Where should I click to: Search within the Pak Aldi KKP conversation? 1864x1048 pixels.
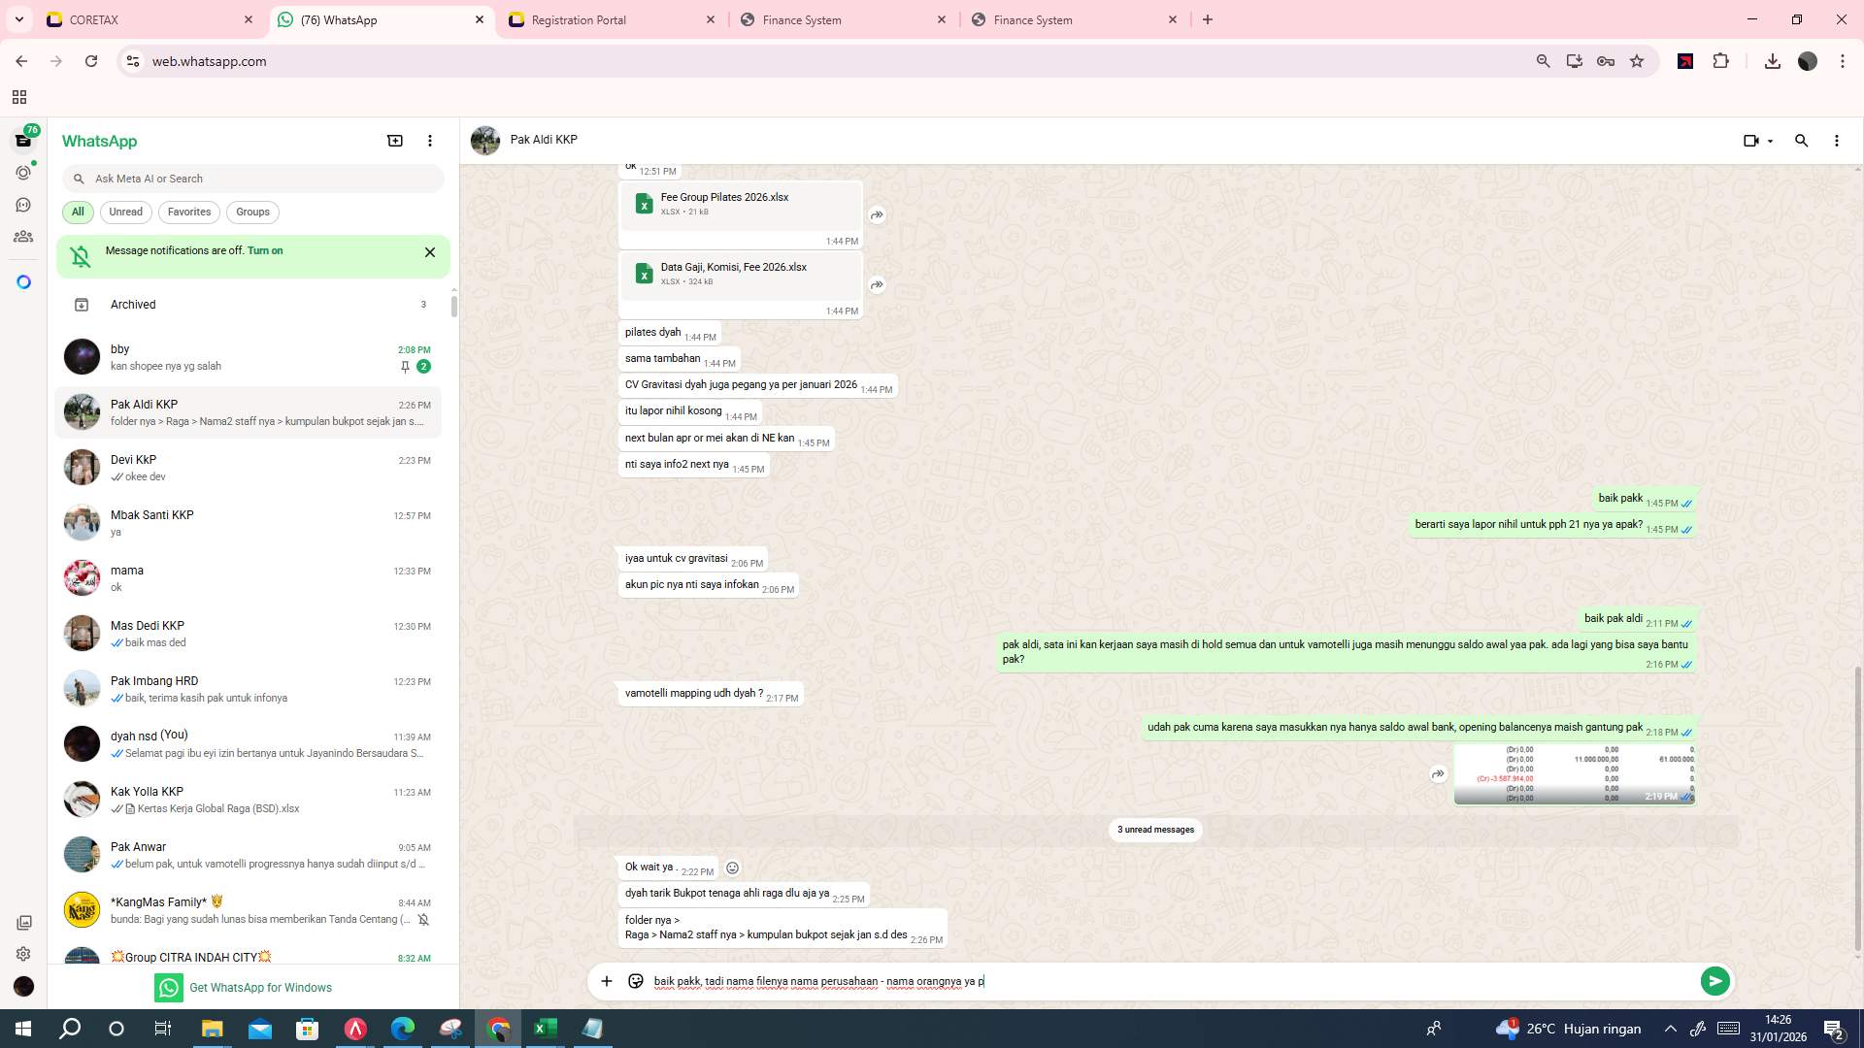1801,141
